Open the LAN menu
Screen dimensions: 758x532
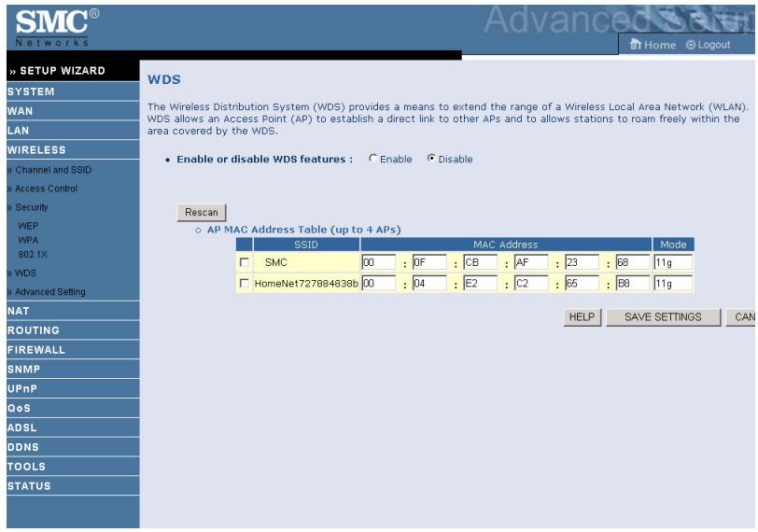(x=73, y=131)
